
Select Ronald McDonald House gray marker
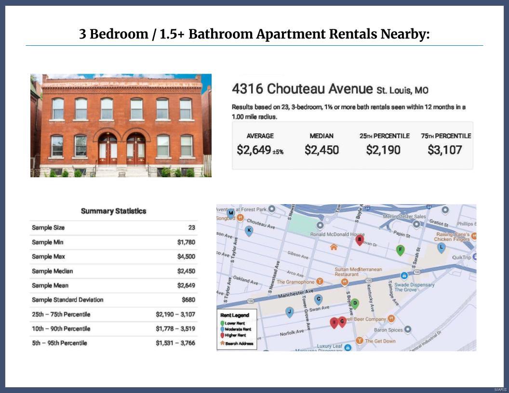(320, 225)
